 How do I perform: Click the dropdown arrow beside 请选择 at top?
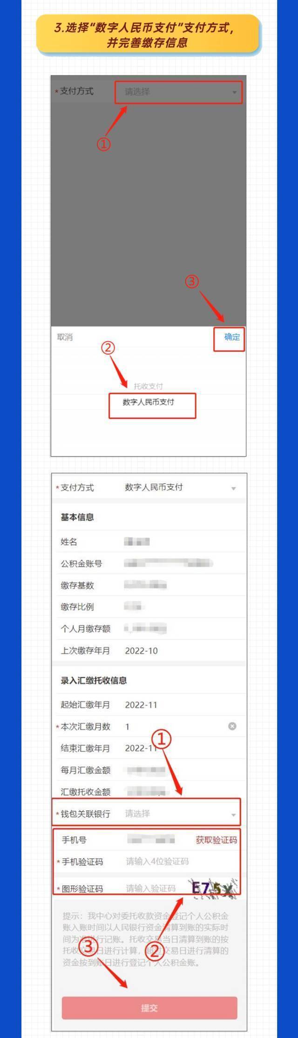(234, 92)
